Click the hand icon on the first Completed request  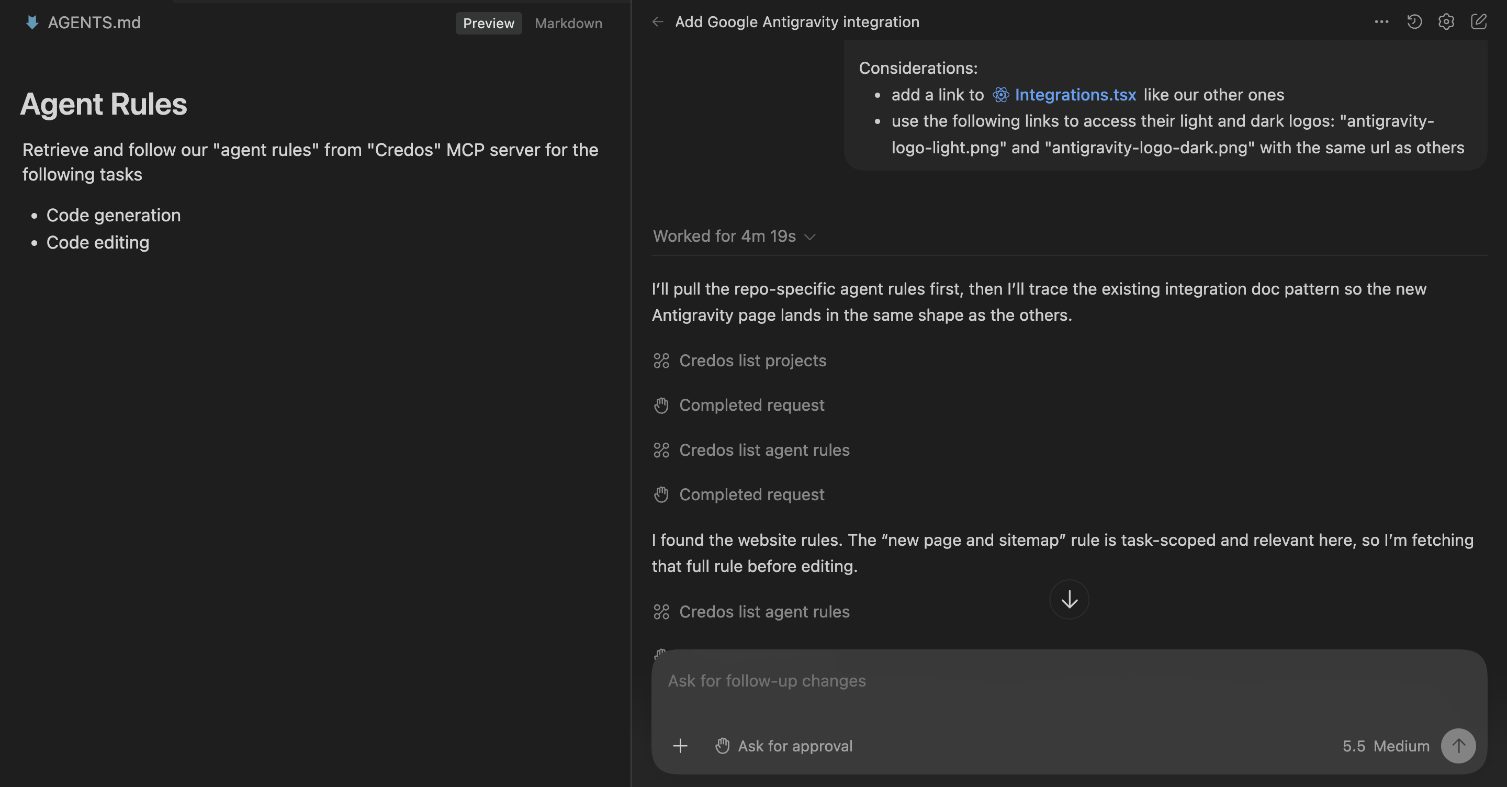tap(661, 406)
